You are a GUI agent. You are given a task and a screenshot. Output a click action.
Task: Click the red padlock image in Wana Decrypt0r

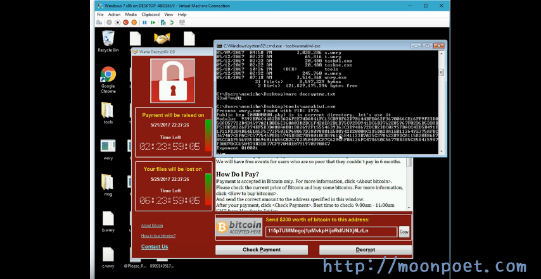pyautogui.click(x=172, y=80)
